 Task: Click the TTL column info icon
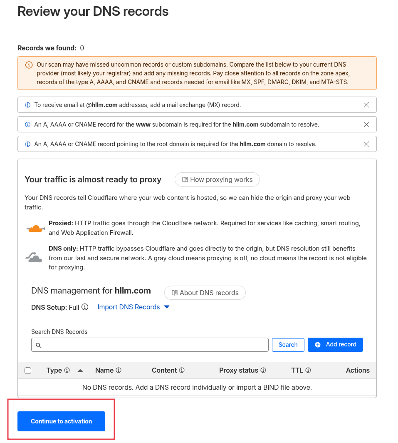pyautogui.click(x=308, y=370)
